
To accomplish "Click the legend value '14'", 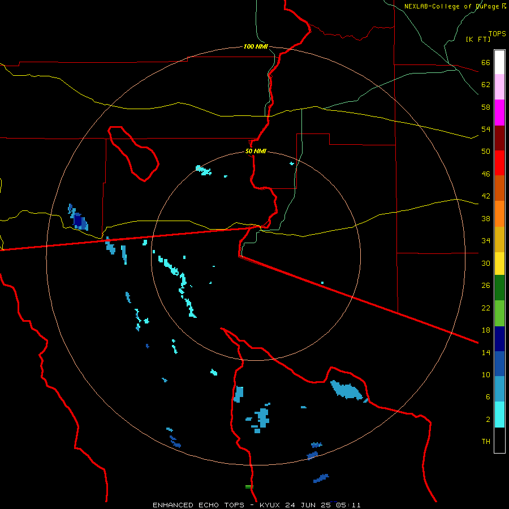I will (486, 352).
